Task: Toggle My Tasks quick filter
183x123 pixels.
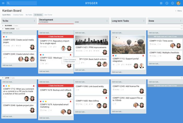Action: (x=29, y=15)
